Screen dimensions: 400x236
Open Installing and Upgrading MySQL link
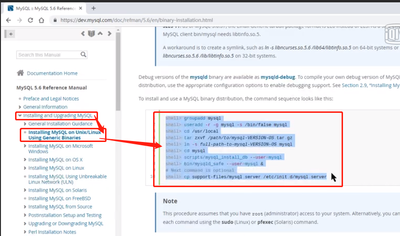pyautogui.click(x=57, y=116)
